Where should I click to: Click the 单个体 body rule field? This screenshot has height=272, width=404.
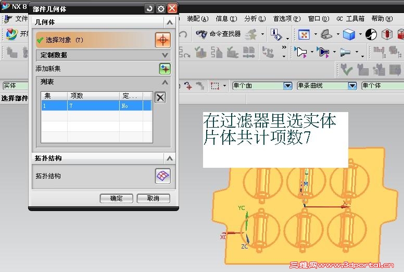(383, 86)
